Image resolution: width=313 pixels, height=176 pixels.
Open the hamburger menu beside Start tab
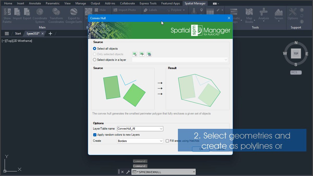click(x=7, y=34)
